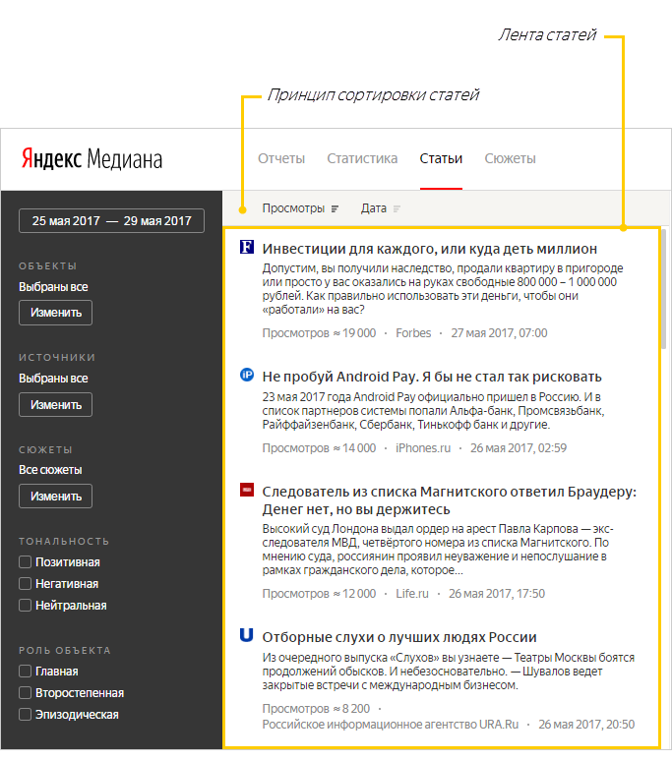
Task: Click the summary starting Высокий суд Лондона
Action: 438,550
